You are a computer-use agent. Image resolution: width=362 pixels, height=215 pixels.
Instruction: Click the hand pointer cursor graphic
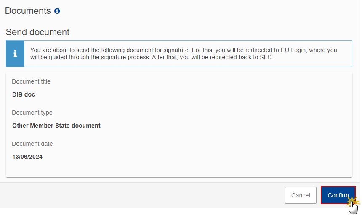pos(353,207)
